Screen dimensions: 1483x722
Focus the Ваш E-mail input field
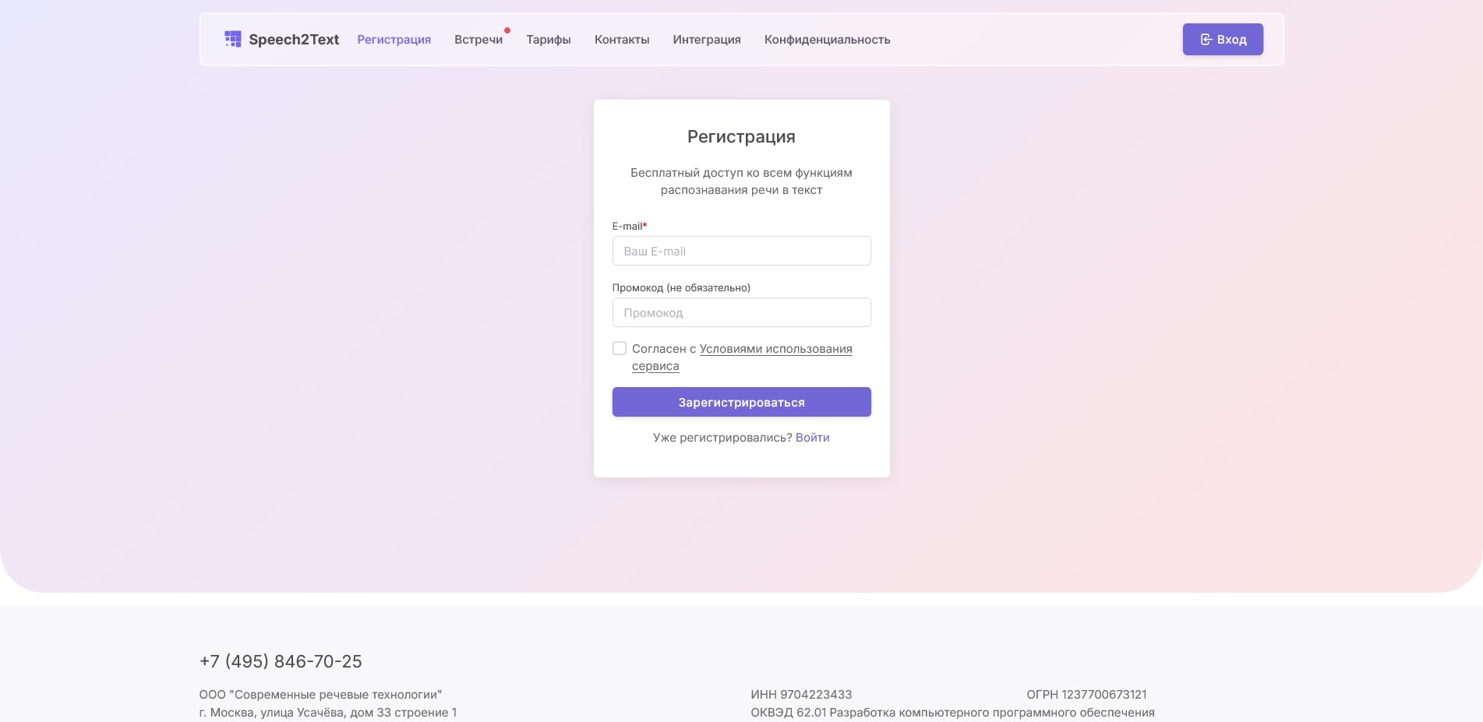[x=741, y=251]
